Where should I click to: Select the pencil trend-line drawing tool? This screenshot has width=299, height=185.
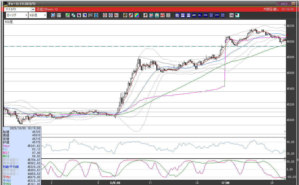click(67, 15)
